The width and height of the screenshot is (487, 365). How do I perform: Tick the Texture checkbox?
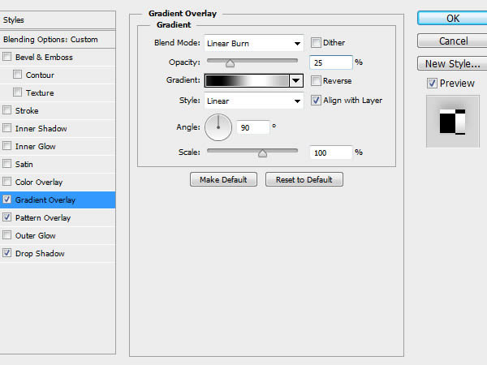pyautogui.click(x=17, y=92)
